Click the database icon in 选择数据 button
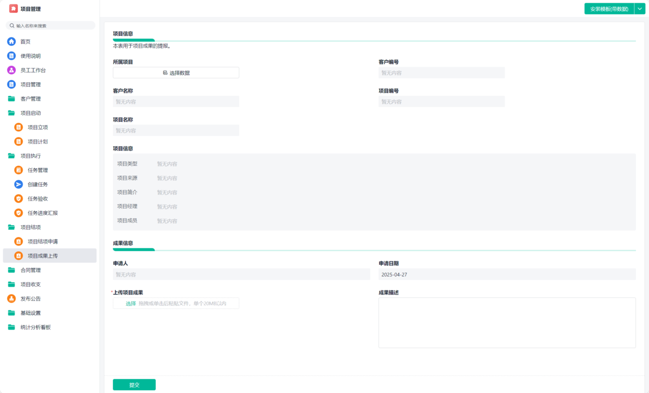Viewport: 649px width, 393px height. [x=165, y=73]
